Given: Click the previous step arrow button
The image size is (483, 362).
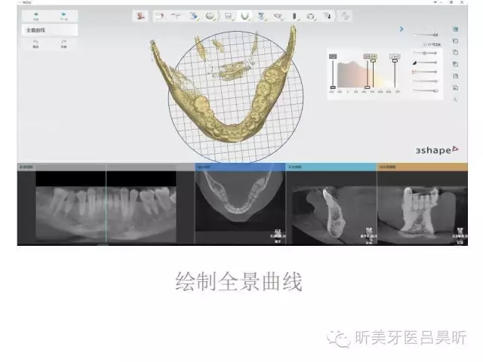Looking at the screenshot, I should click(36, 14).
